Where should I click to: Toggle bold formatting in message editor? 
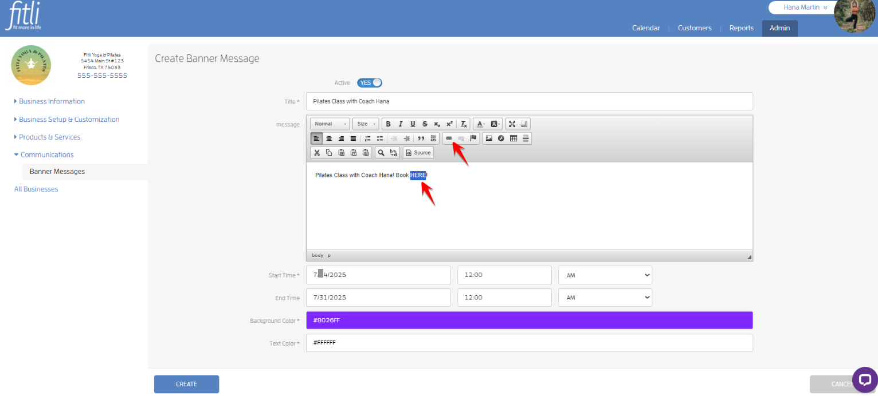coord(388,124)
